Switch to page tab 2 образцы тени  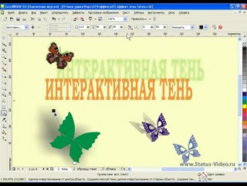85,169
